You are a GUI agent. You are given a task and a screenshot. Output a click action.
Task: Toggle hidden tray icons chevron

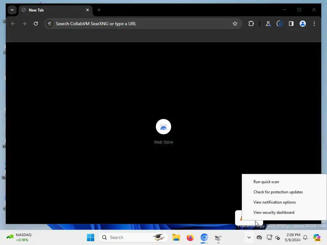point(249,237)
